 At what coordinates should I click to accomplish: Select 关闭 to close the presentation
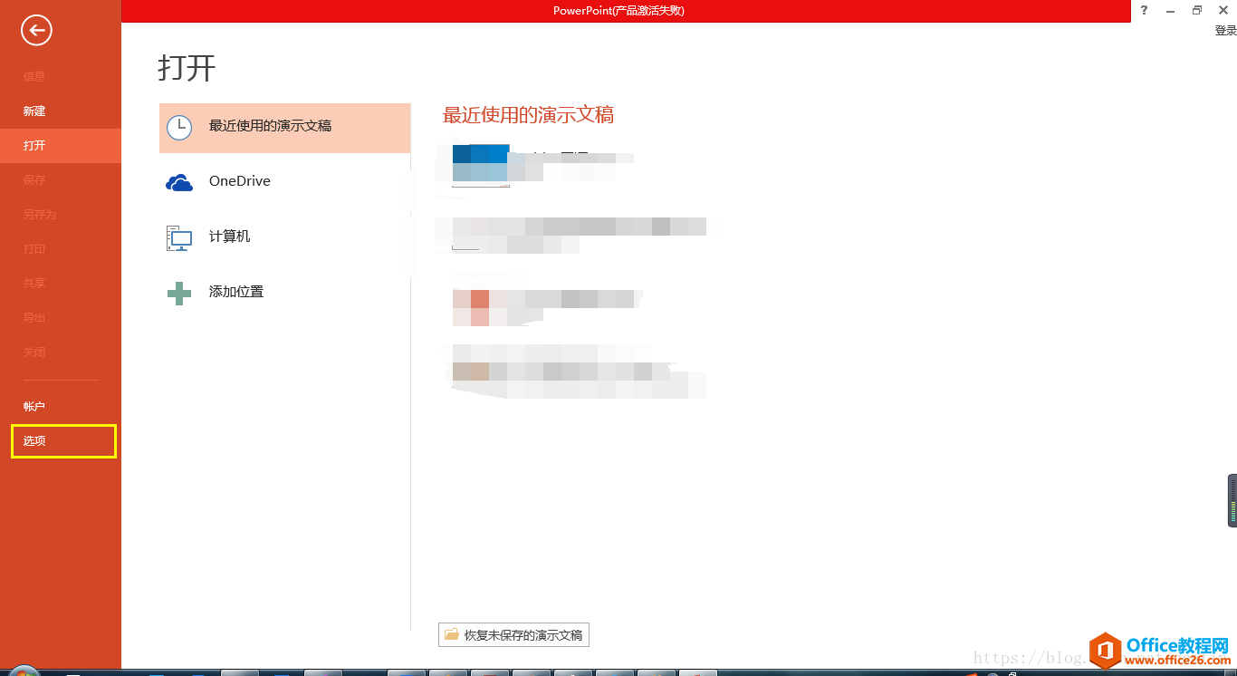(34, 352)
